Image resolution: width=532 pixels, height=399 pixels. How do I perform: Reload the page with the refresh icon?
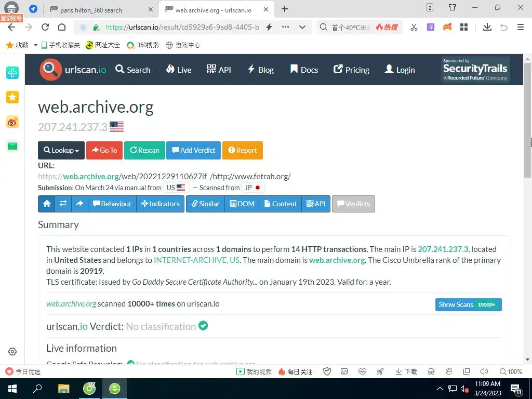pyautogui.click(x=45, y=27)
